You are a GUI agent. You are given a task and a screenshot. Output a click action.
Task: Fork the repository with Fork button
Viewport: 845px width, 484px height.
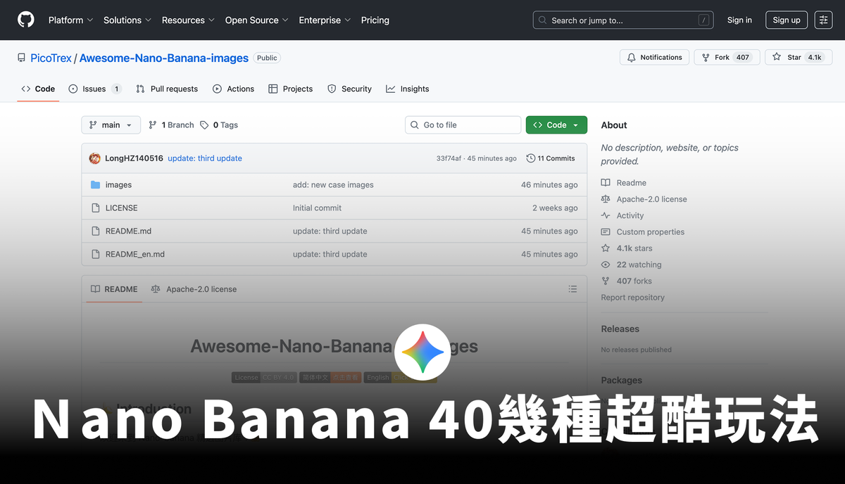coord(727,58)
